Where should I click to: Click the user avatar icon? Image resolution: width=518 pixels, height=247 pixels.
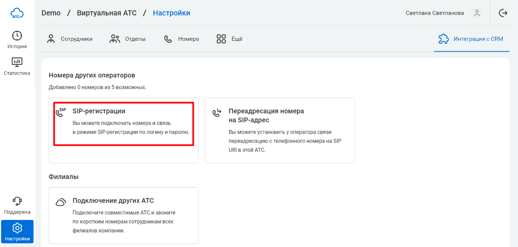coord(477,13)
